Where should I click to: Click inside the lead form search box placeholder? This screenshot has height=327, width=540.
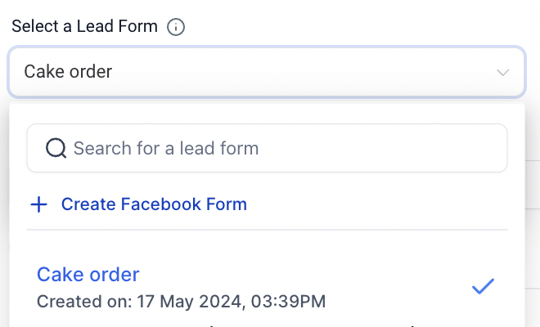coord(166,148)
